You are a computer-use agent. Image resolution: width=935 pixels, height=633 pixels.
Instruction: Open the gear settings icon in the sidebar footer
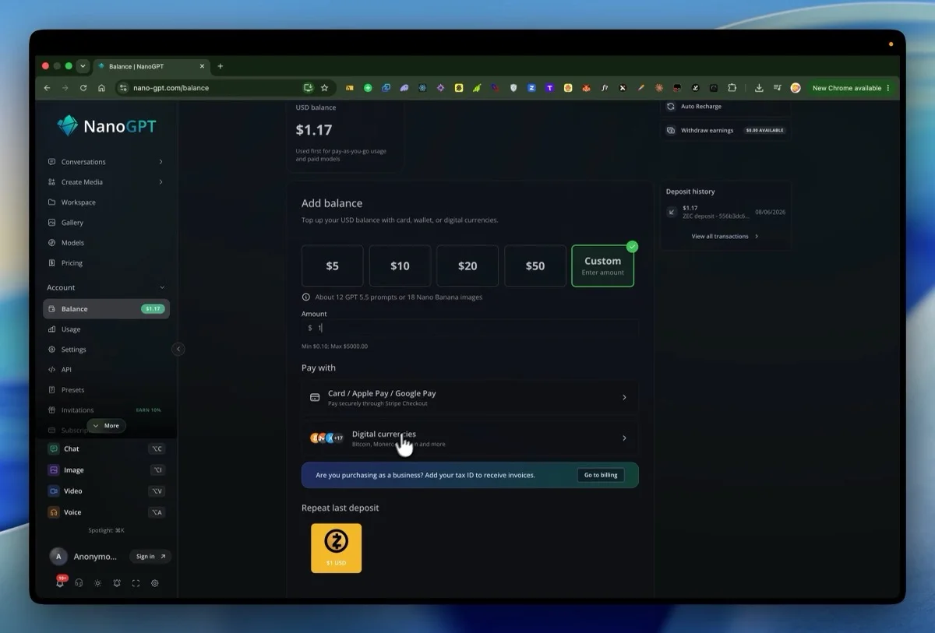coord(155,583)
